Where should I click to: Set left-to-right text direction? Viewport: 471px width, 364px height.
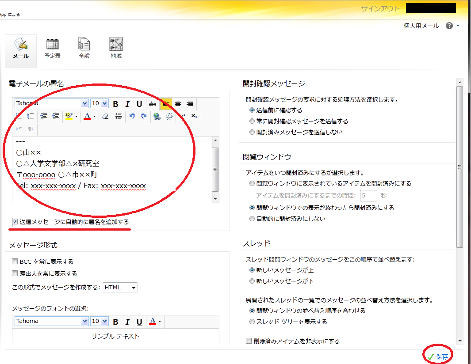tap(19, 129)
